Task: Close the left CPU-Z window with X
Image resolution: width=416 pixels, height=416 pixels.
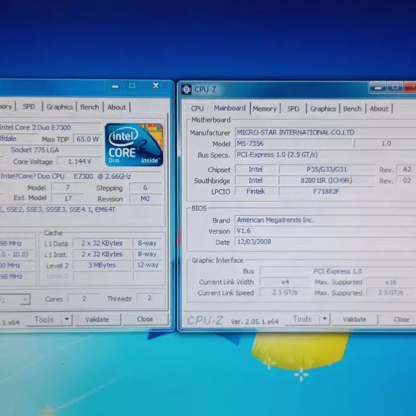Action: (156, 86)
